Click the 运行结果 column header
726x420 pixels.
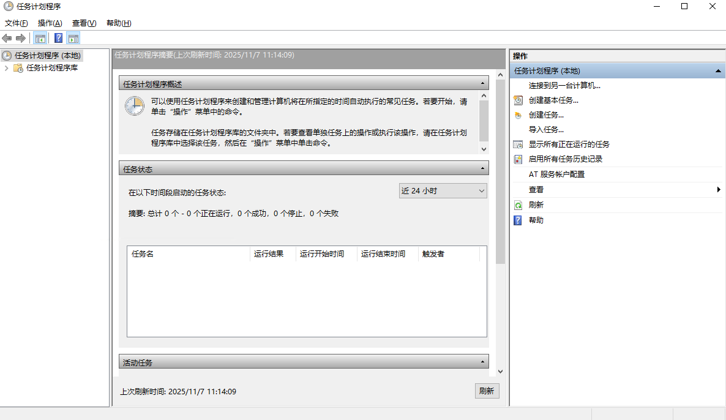[x=273, y=253]
